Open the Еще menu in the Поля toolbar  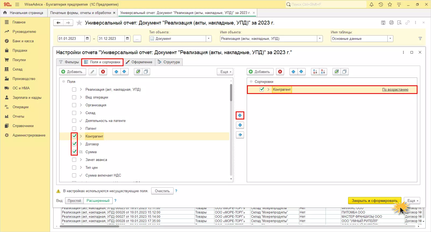click(225, 72)
